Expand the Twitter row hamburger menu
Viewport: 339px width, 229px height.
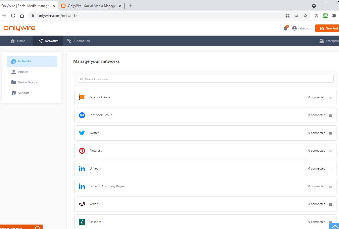[331, 133]
